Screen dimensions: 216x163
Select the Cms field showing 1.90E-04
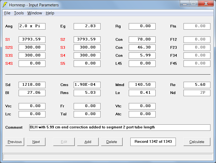click(87, 85)
